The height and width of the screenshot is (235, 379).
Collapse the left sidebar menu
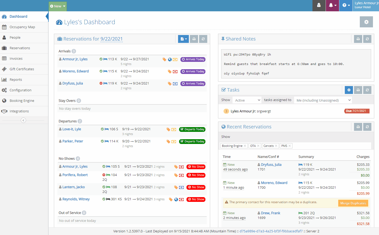(23, 120)
